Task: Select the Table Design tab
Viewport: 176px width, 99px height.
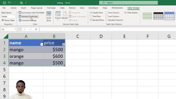Action: click(x=133, y=8)
